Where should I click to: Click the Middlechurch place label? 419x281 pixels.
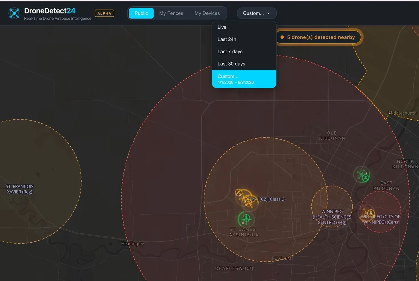[403, 113]
